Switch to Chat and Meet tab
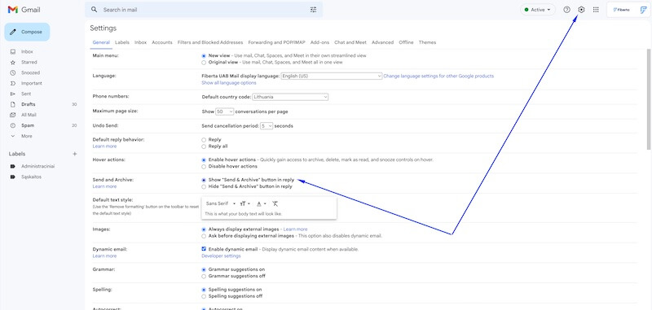This screenshot has width=652, height=310. pyautogui.click(x=350, y=42)
